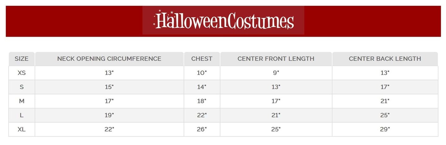Click the XS neck opening value 13"
Viewport: 446px width, 145px height.
point(109,73)
